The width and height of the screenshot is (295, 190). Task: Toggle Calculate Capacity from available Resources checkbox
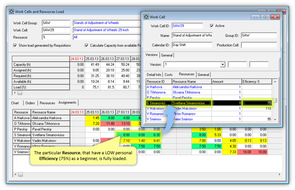click(86, 46)
